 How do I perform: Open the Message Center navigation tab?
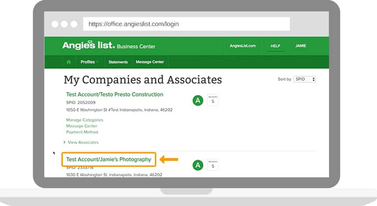click(x=150, y=62)
